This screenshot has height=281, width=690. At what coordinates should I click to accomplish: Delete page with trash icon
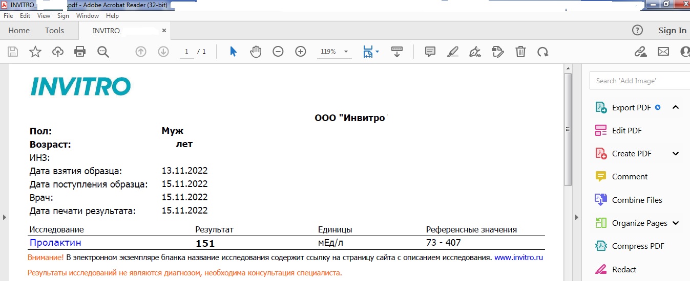coord(520,52)
